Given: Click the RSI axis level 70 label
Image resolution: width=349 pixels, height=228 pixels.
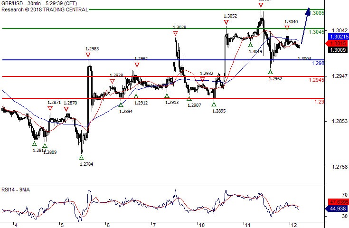Looking at the screenshot, I should pos(345,195).
